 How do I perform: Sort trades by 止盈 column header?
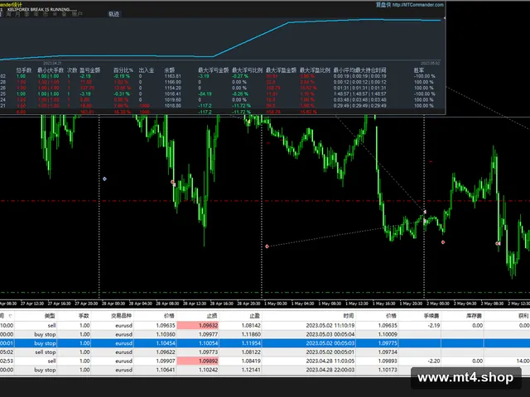pyautogui.click(x=254, y=316)
